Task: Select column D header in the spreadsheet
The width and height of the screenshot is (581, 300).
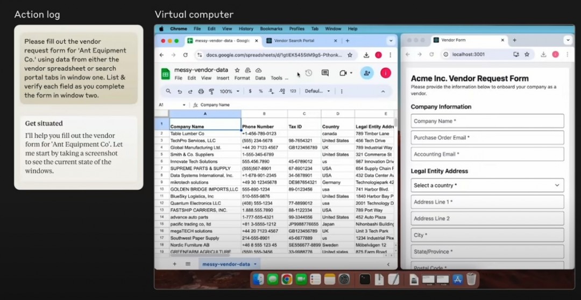Action: 337,113
